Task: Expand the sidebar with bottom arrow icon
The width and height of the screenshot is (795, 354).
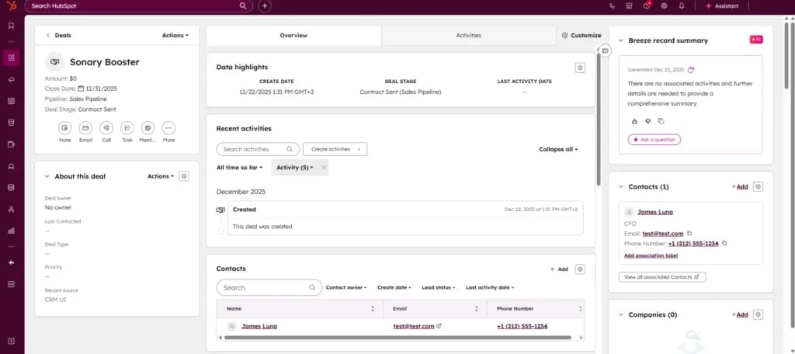Action: (x=12, y=341)
